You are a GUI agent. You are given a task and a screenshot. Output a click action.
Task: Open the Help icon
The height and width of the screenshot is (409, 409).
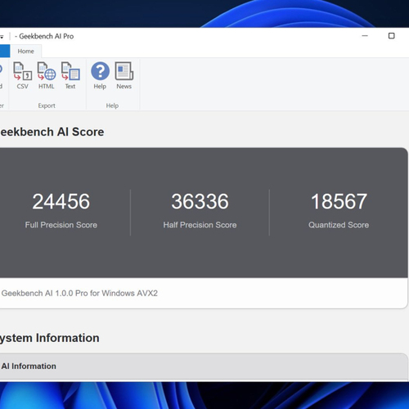point(100,75)
